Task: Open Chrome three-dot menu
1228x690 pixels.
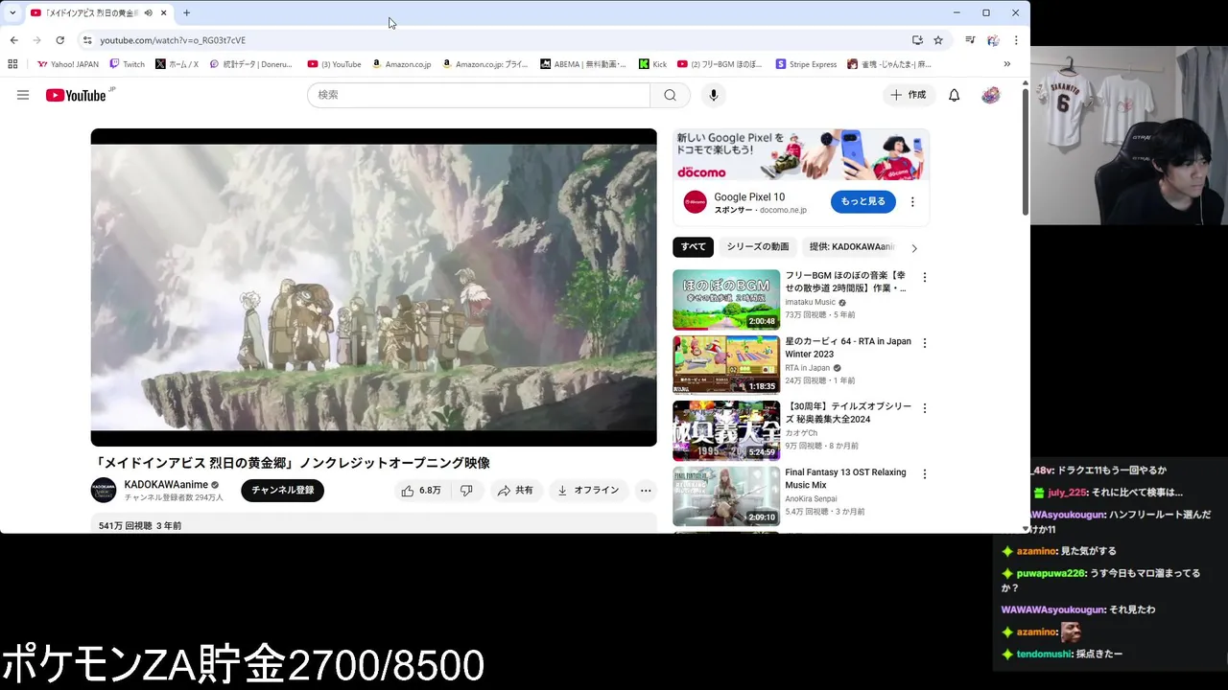Action: 1016,40
